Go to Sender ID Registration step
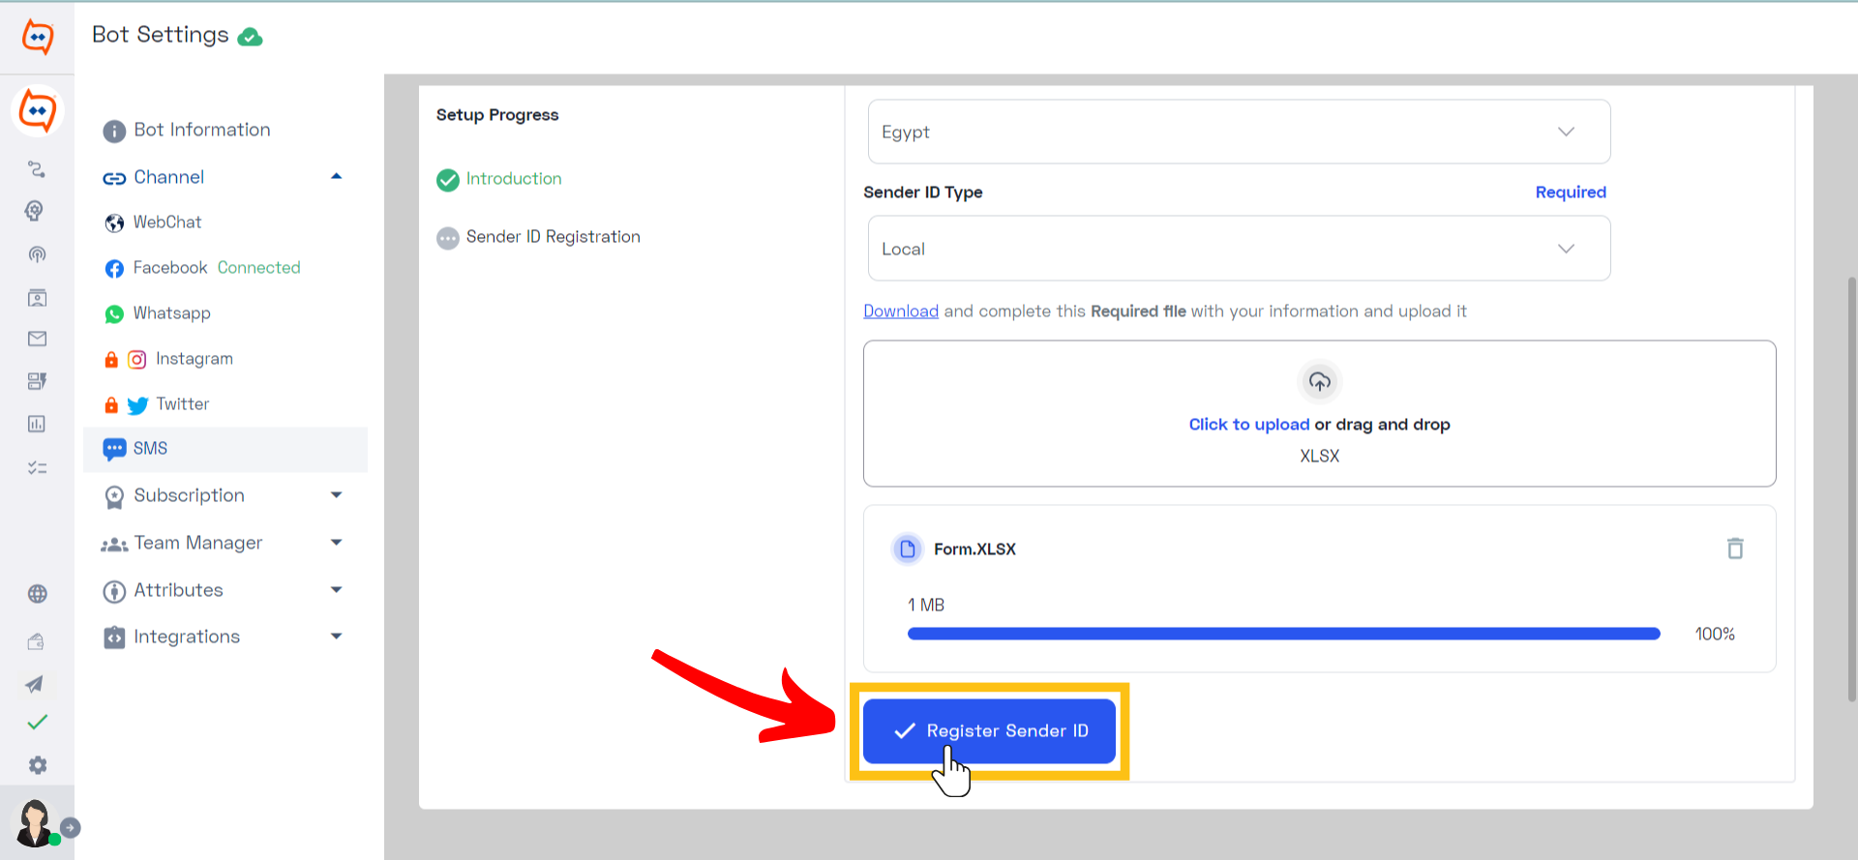Image resolution: width=1858 pixels, height=860 pixels. coord(553,237)
